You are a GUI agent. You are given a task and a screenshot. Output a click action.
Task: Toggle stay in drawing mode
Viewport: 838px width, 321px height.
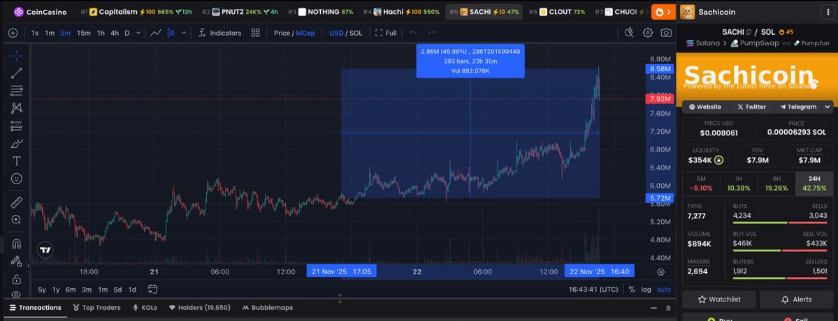[17, 261]
